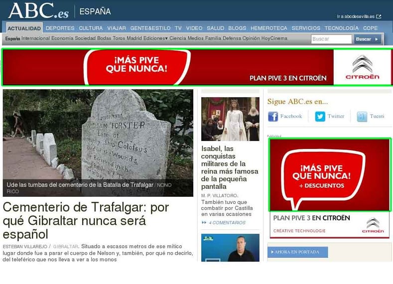The height and width of the screenshot is (284, 393).
Task: Open the Opinión subsection
Action: (x=251, y=38)
